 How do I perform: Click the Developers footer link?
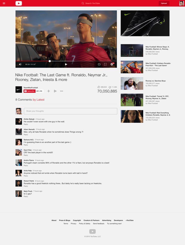click(118, 220)
